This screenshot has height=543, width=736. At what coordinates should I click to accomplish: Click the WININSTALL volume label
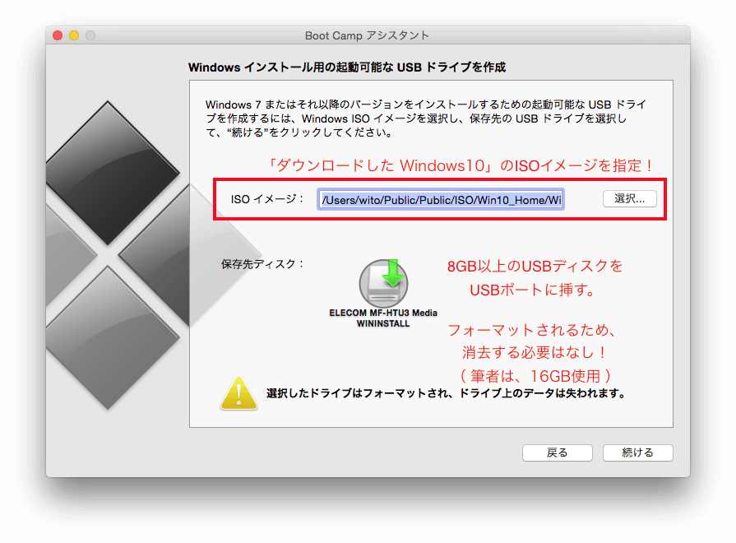(x=383, y=323)
